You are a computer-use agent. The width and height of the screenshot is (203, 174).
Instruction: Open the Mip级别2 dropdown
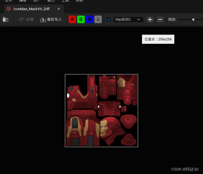tap(128, 20)
